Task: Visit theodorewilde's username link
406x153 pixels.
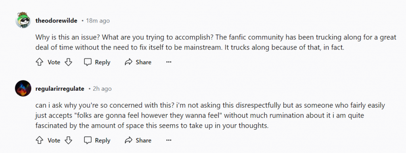Action: click(x=56, y=21)
